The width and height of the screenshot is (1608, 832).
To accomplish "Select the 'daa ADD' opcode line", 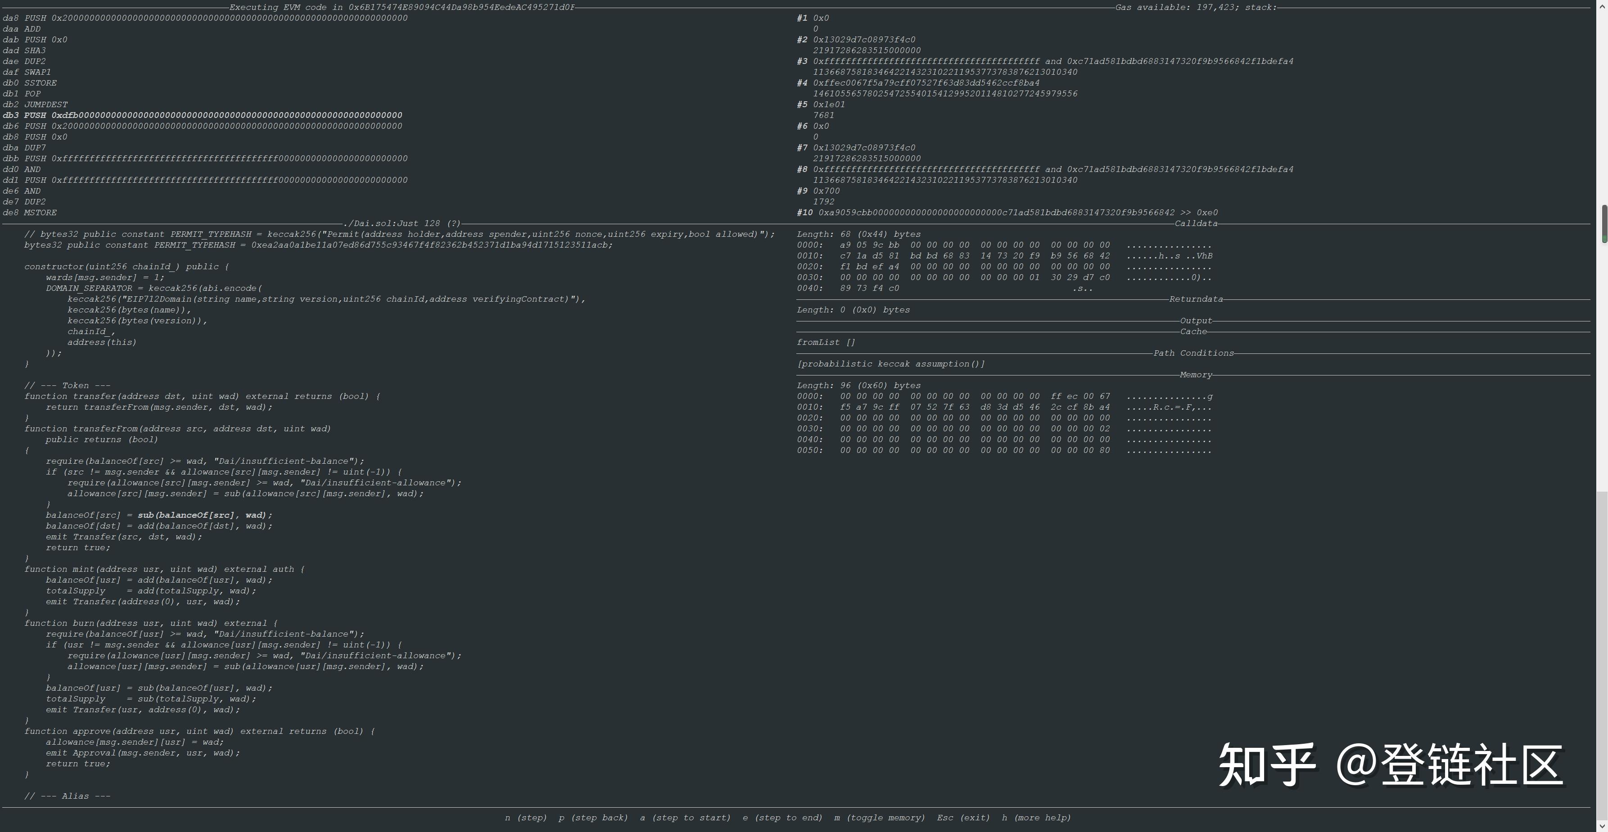I will click(x=22, y=29).
